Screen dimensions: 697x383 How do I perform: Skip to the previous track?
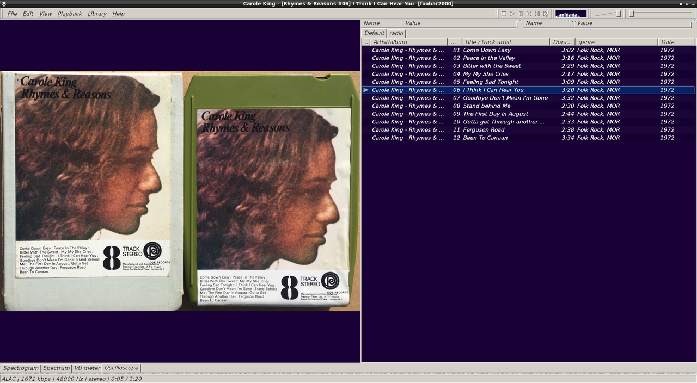[529, 14]
